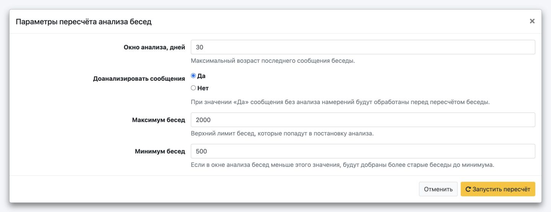Click the hint starting «Верхний лимит бесед»
Viewport: 551px width, 212px height.
(282, 134)
